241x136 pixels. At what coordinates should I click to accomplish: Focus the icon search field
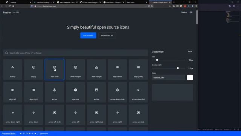click(x=75, y=53)
